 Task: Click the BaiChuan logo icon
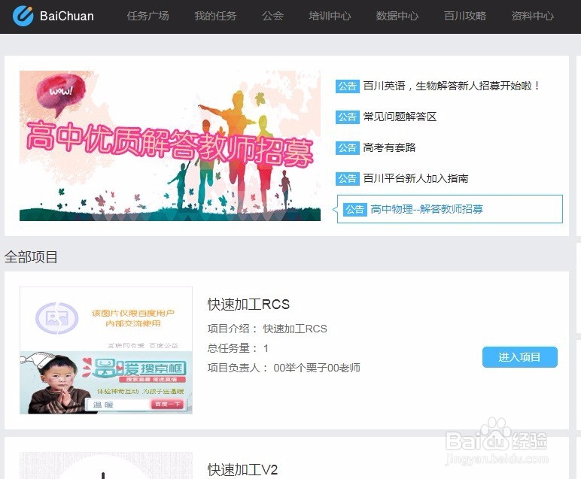(23, 16)
